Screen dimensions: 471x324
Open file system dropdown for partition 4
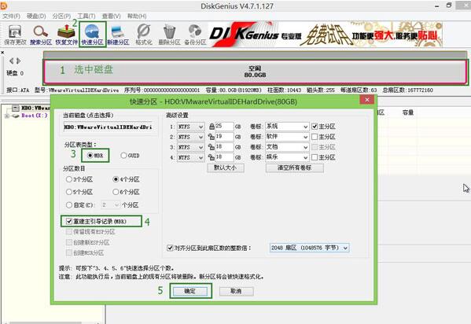[191, 157]
